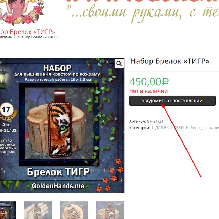Click the article code GH-21/31
The height and width of the screenshot is (219, 219).
pos(155,121)
